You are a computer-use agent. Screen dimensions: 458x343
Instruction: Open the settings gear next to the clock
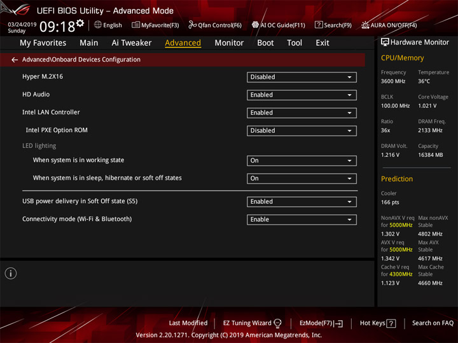point(80,23)
